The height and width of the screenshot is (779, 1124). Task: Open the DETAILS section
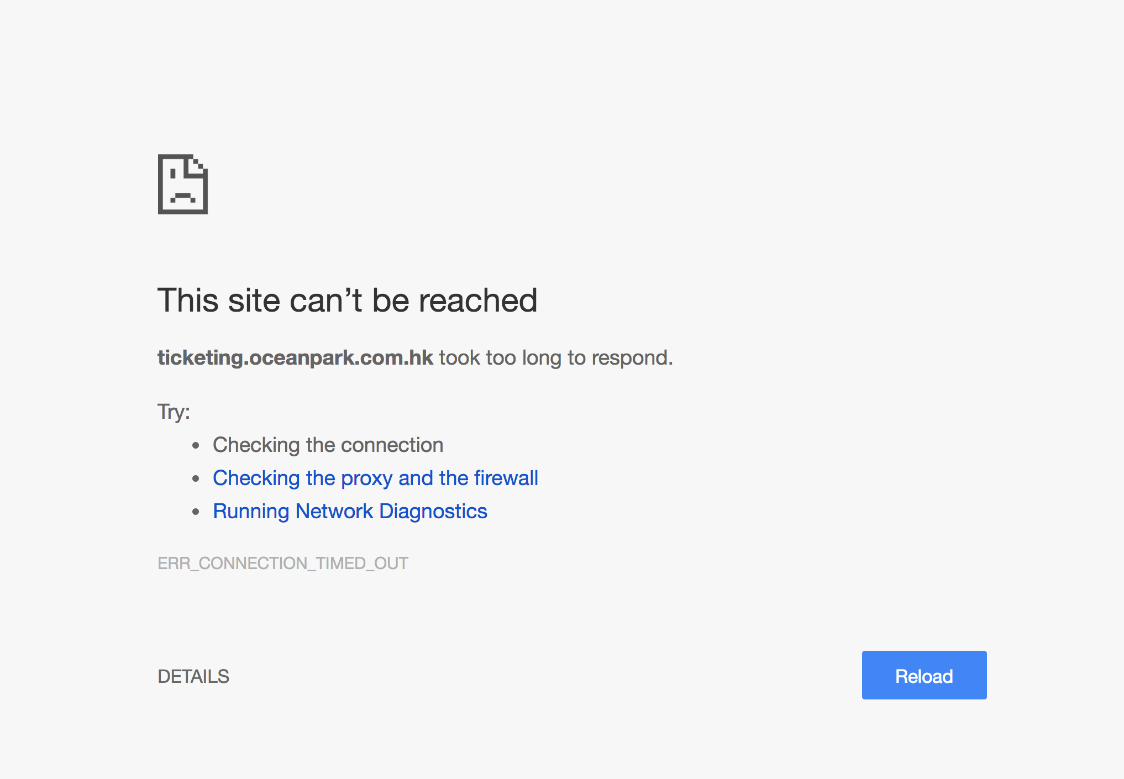point(193,676)
